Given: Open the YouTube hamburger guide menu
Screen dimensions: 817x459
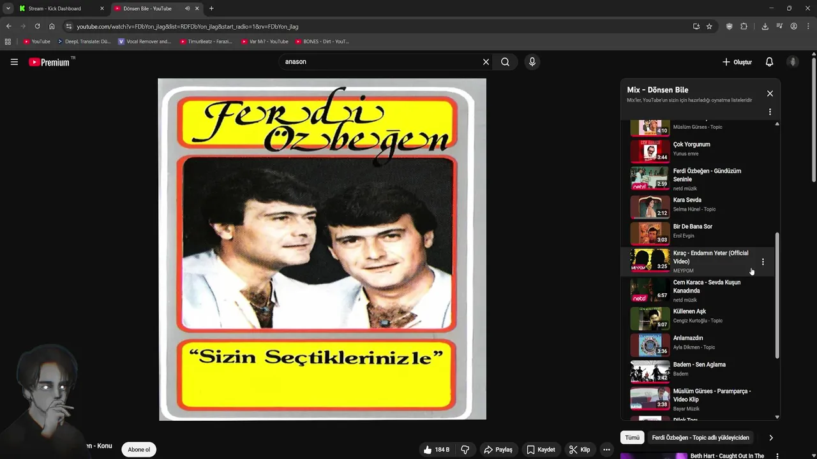Looking at the screenshot, I should coord(14,62).
